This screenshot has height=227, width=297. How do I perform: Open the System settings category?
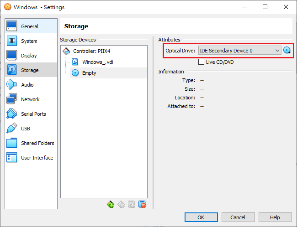[x=29, y=41]
